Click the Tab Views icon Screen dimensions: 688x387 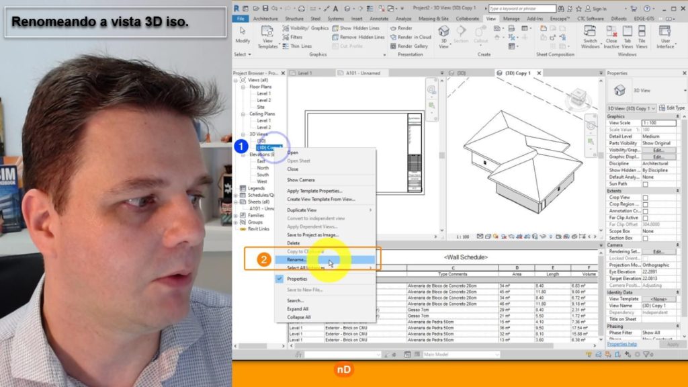tap(627, 36)
